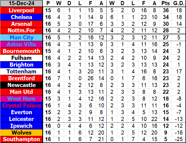
Task: Click the Pts column header
Action: point(165,4)
